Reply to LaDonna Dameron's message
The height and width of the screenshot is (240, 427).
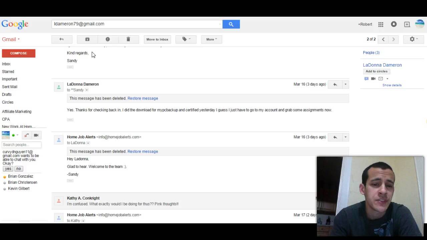tap(335, 85)
